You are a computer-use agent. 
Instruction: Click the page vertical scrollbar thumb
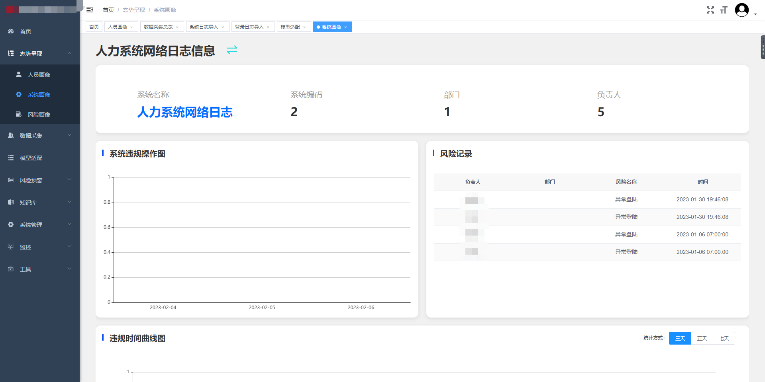(763, 47)
